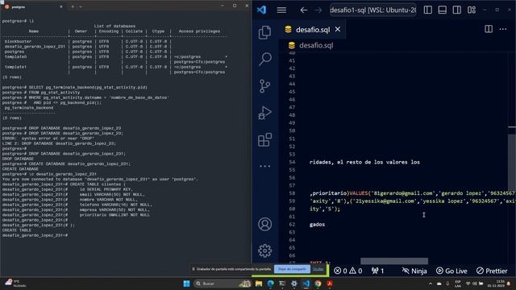516x290 pixels.
Task: Open the terminal app from the taskbar
Action: 282,284
